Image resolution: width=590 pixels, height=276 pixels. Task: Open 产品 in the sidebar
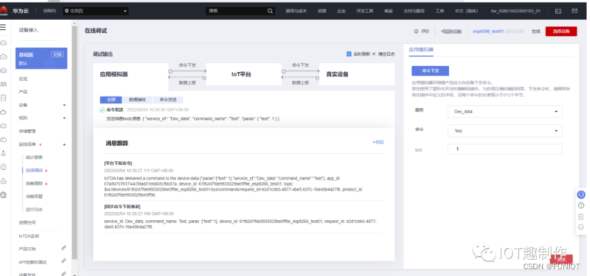(23, 92)
